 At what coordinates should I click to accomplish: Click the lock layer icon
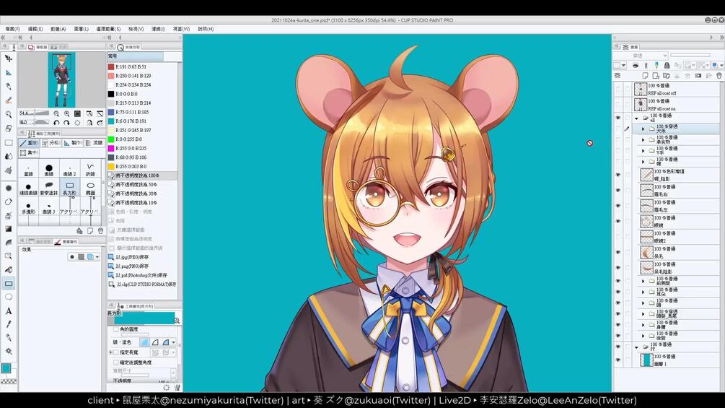[667, 65]
